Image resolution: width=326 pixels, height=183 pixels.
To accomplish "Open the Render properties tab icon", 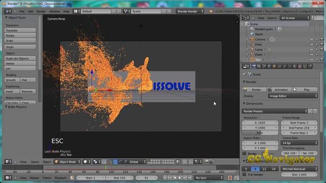I will click(254, 67).
